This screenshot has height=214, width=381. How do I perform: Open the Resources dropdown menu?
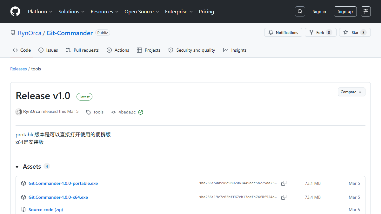pyautogui.click(x=104, y=11)
